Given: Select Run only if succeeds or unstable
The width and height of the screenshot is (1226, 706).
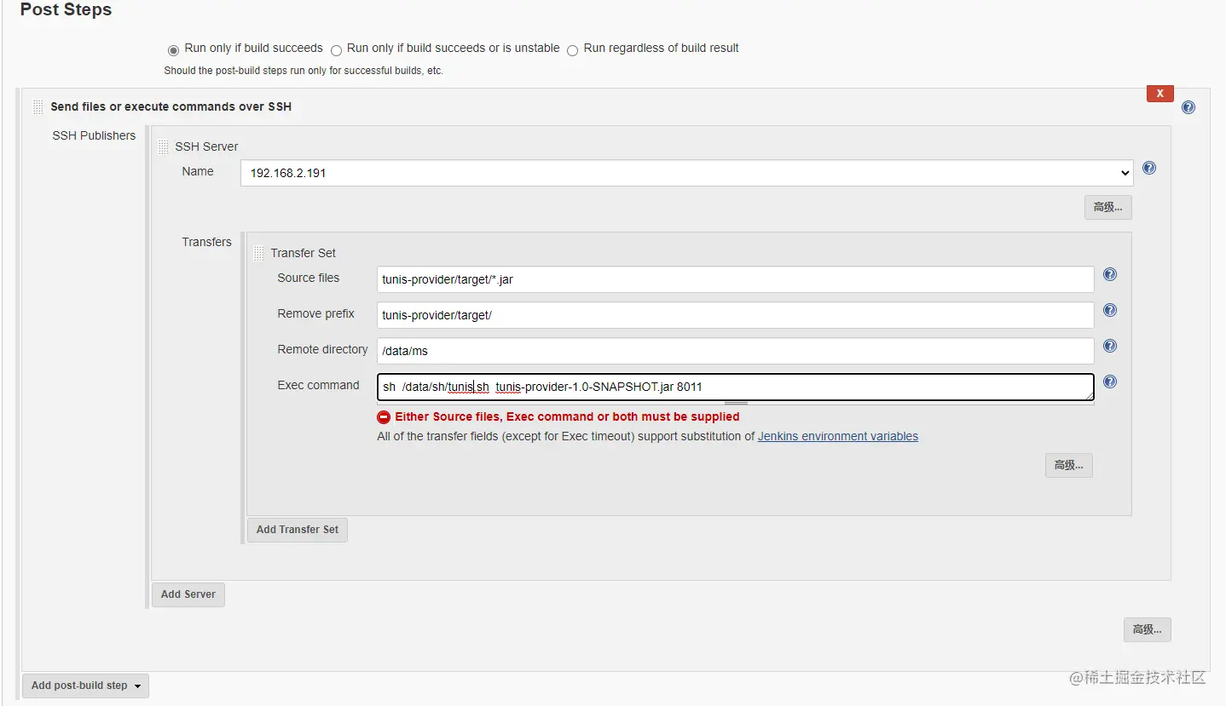Looking at the screenshot, I should (x=336, y=50).
